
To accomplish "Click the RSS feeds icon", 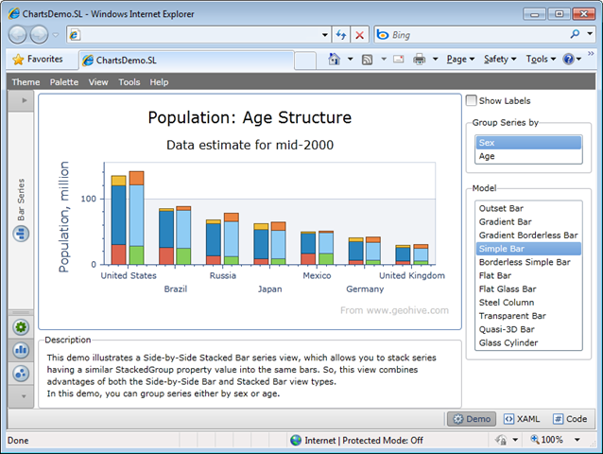I will tap(368, 60).
